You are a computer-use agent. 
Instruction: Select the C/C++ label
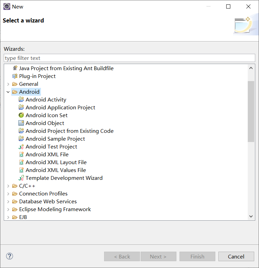click(27, 186)
